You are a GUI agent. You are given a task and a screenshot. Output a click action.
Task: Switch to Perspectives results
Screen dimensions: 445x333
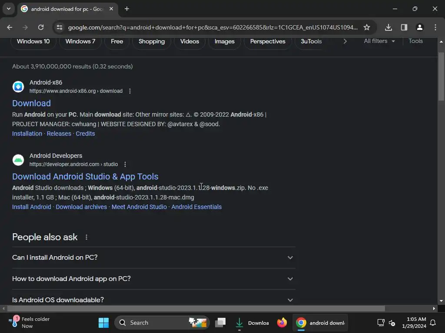tap(268, 41)
